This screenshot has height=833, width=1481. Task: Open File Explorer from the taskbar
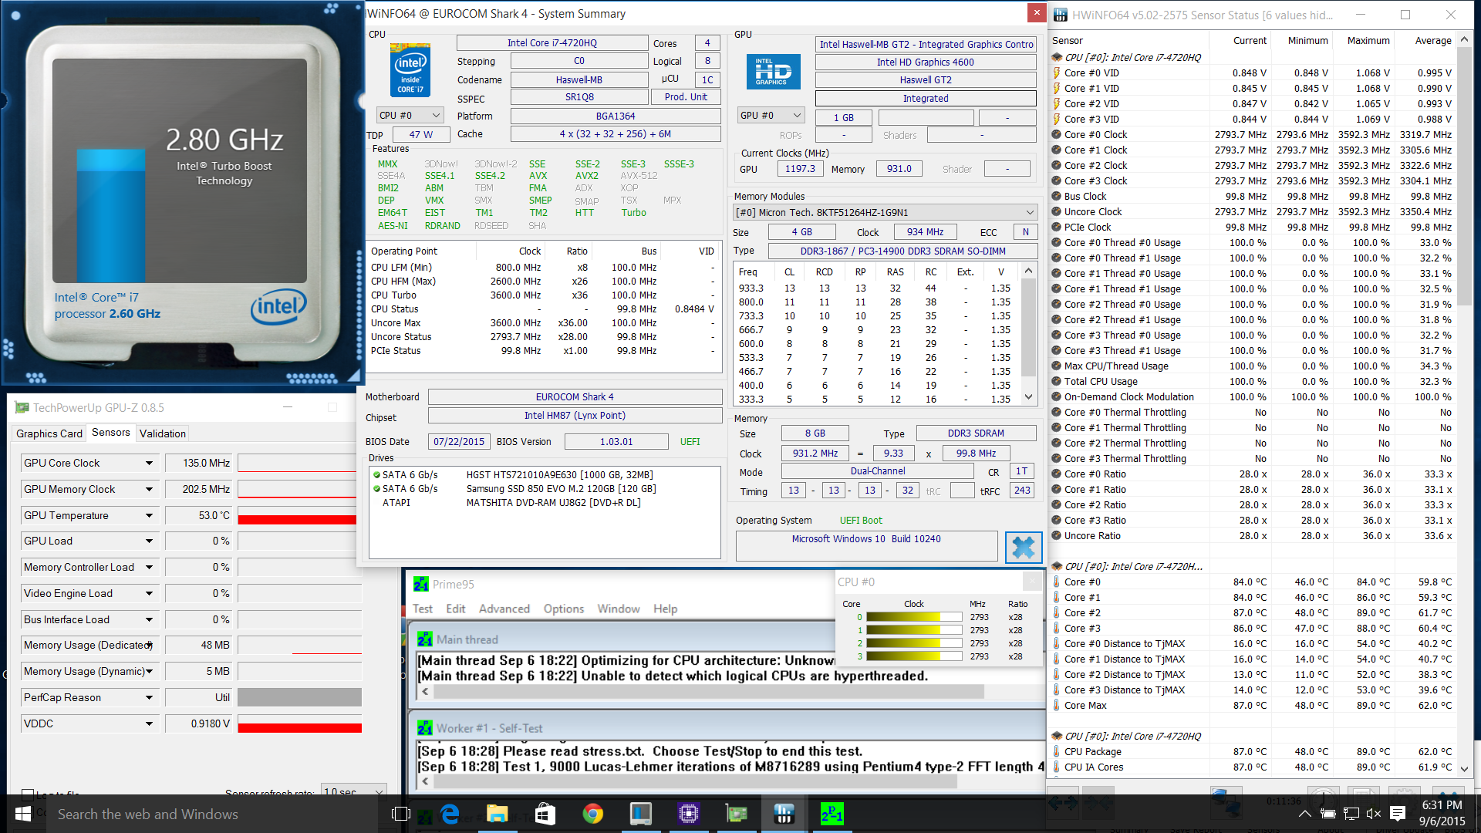(x=497, y=814)
